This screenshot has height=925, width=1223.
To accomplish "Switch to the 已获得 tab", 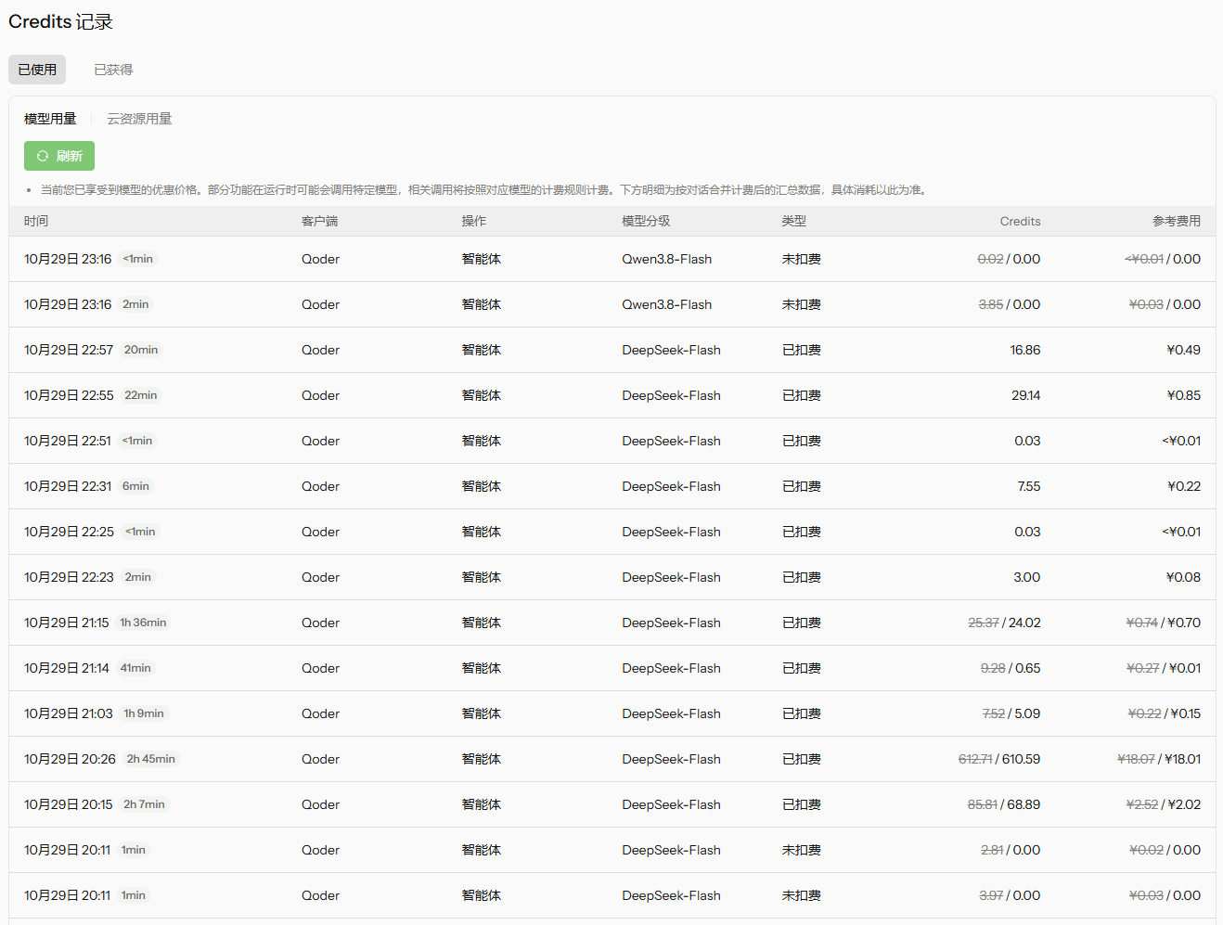I will (113, 70).
